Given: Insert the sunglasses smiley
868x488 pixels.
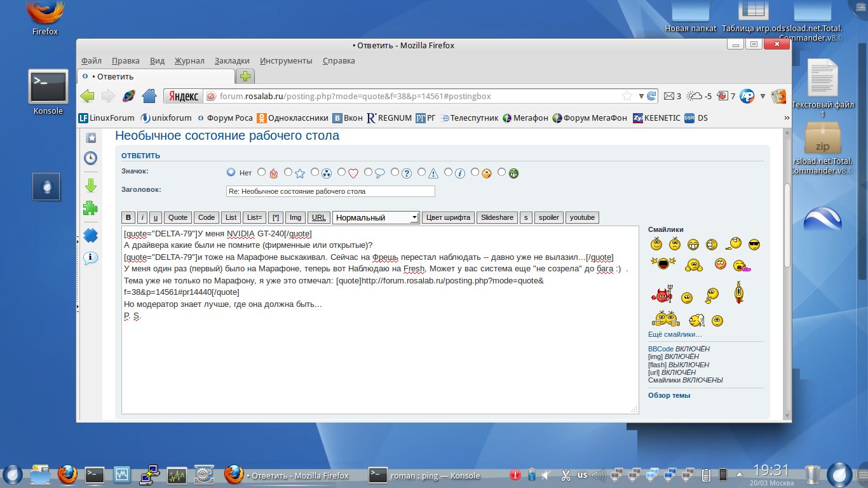Looking at the screenshot, I should pos(754,244).
